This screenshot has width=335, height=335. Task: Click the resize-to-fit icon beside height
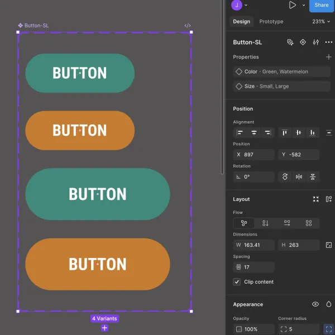[x=329, y=245]
